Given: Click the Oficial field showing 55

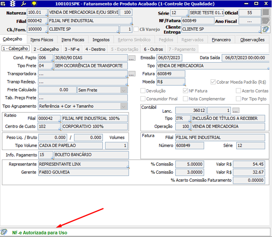Looking at the screenshot, I should pyautogui.click(x=250, y=13).
